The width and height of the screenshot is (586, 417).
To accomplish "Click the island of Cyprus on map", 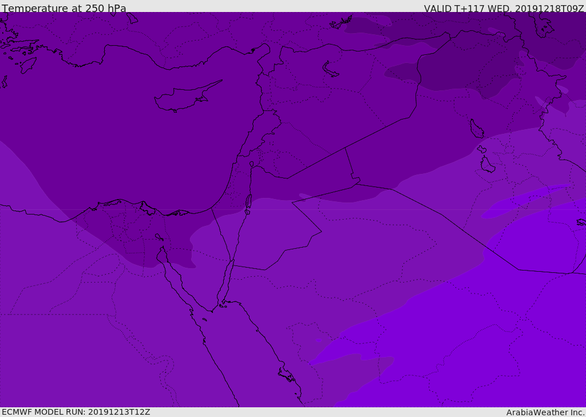I will pos(187,97).
